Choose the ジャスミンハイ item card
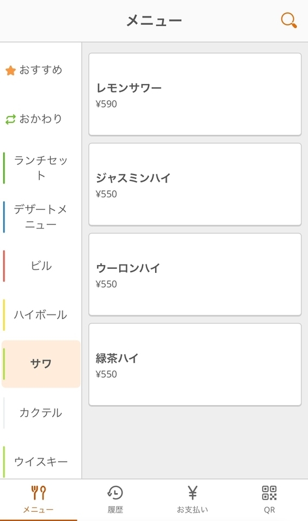This screenshot has width=308, height=521. (195, 184)
